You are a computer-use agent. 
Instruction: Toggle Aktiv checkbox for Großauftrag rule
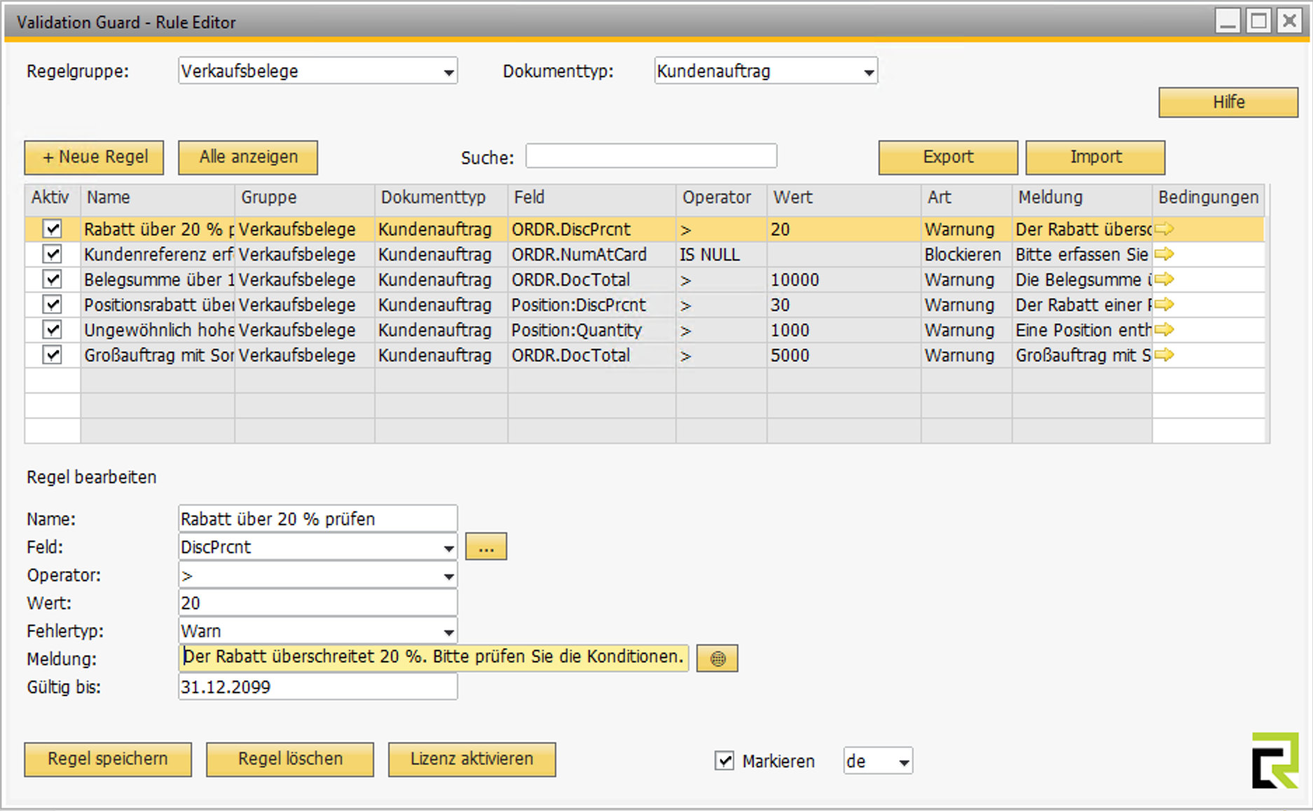(53, 355)
